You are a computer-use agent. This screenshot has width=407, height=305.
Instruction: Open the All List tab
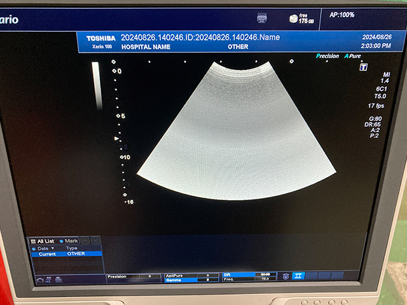(43, 241)
